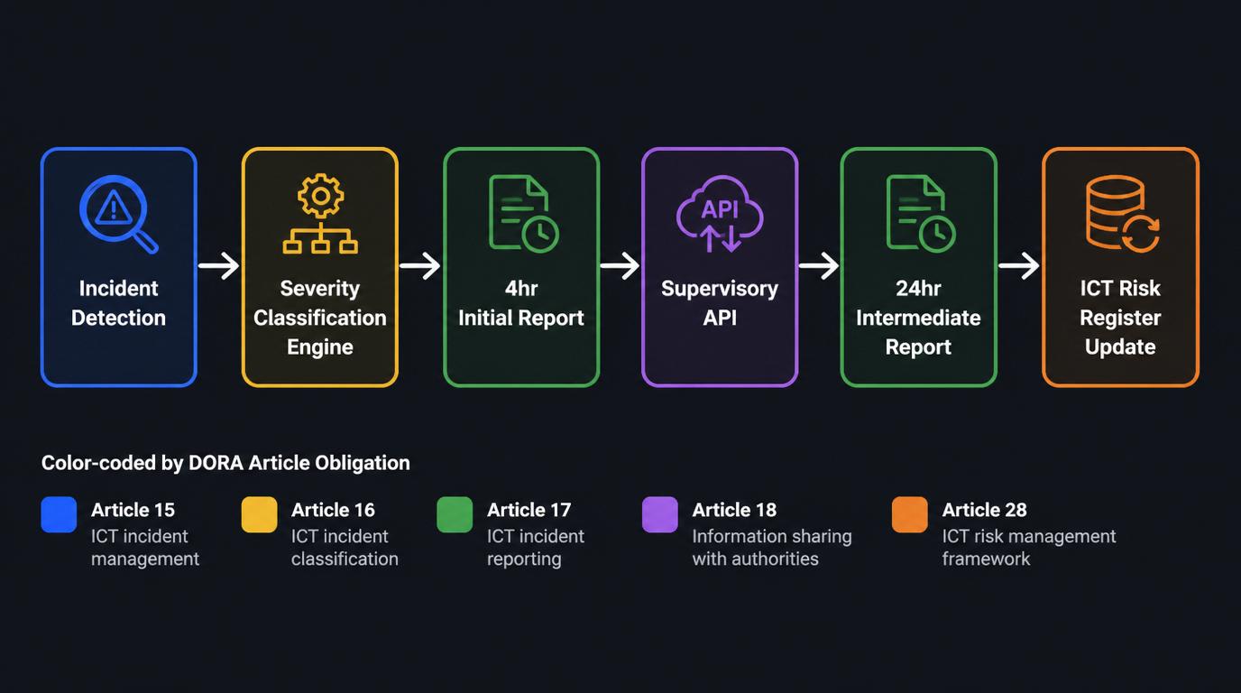Screen dimensions: 1241x693
Task: Click the 'Information sharing with authorities' description
Action: tap(772, 548)
